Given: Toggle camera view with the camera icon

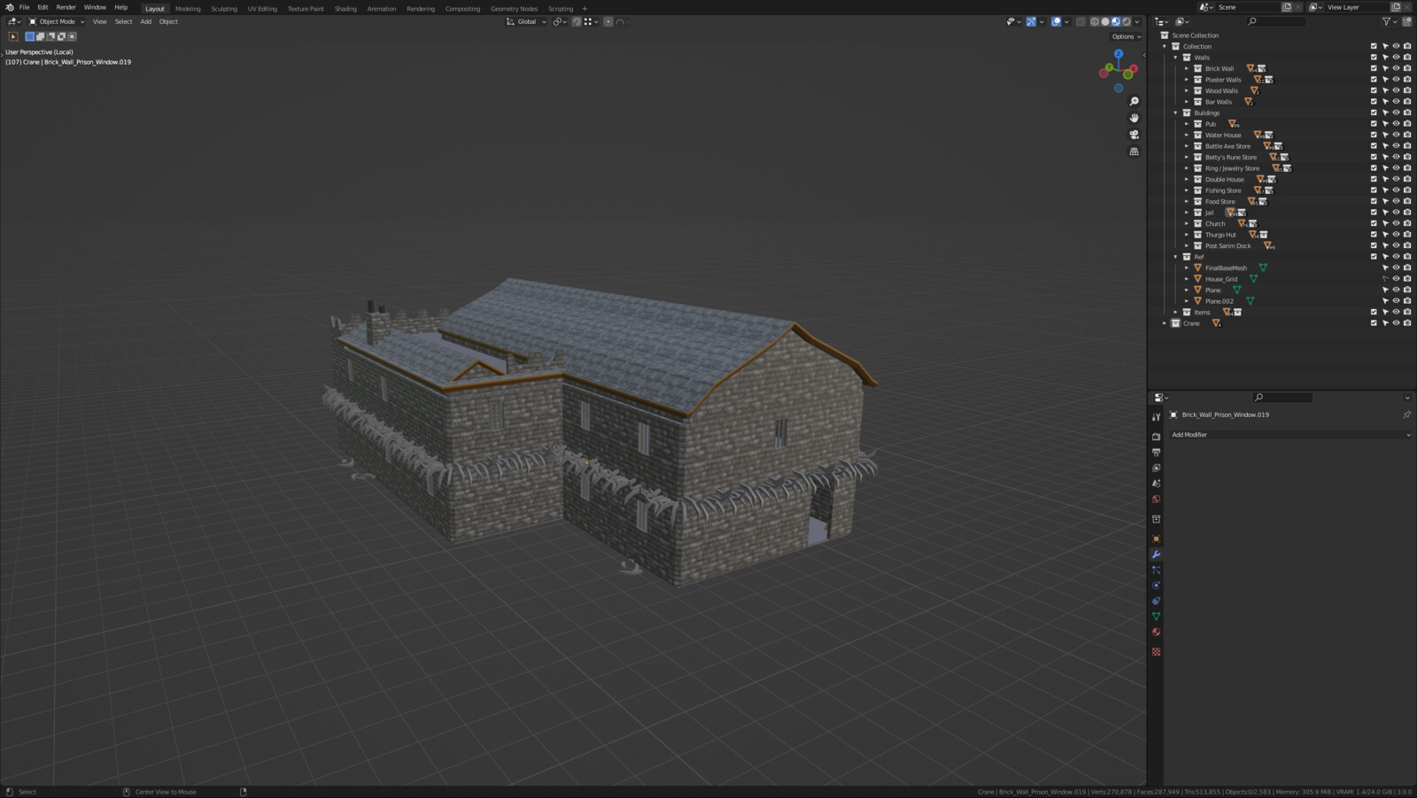Looking at the screenshot, I should [1134, 135].
